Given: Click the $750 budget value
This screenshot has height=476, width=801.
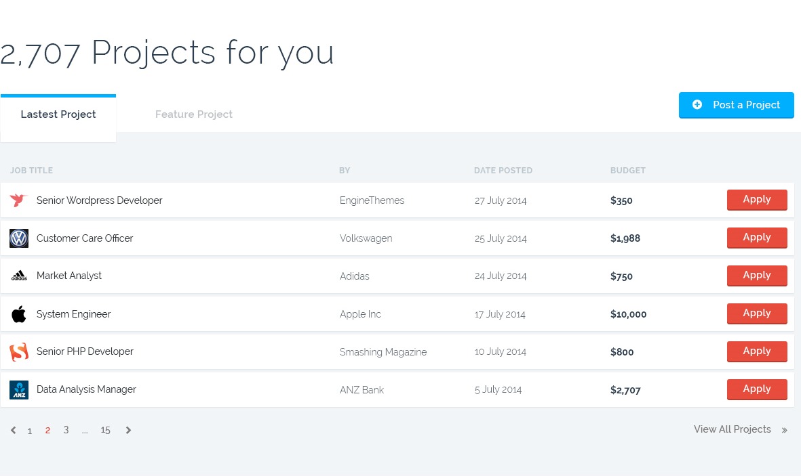Looking at the screenshot, I should pyautogui.click(x=621, y=276).
